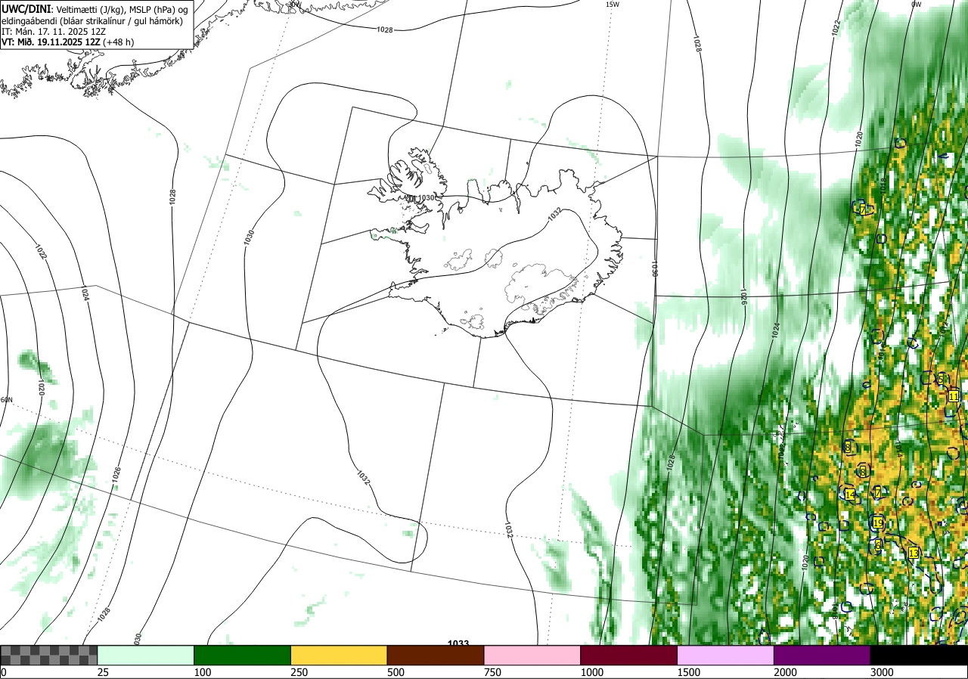
Task: Click the yellow lightning marker labeled 11
Action: tap(954, 396)
